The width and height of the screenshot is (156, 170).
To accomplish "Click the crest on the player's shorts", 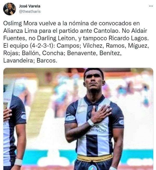I will (x=92, y=167).
